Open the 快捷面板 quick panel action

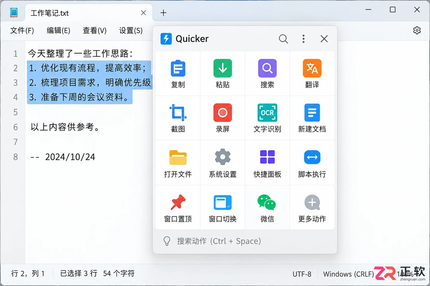tap(267, 163)
